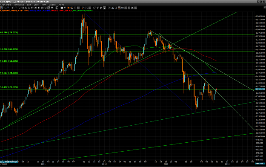Click the 2013 year label on time axis
Image resolution: width=266 pixels, height=167 pixels.
click(x=166, y=164)
